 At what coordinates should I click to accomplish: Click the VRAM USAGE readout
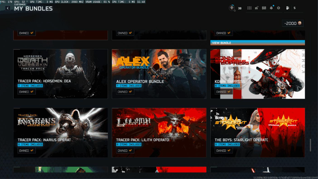pos(98,2)
